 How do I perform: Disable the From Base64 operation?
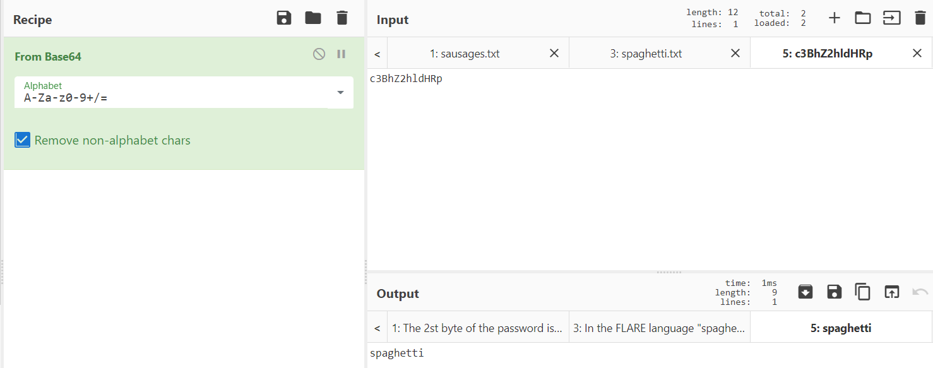[319, 54]
